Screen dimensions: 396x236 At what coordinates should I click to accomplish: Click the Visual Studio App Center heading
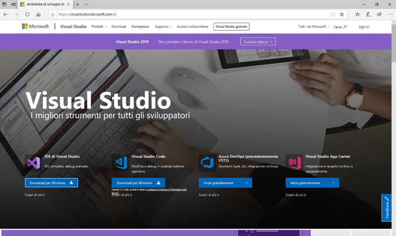click(328, 157)
